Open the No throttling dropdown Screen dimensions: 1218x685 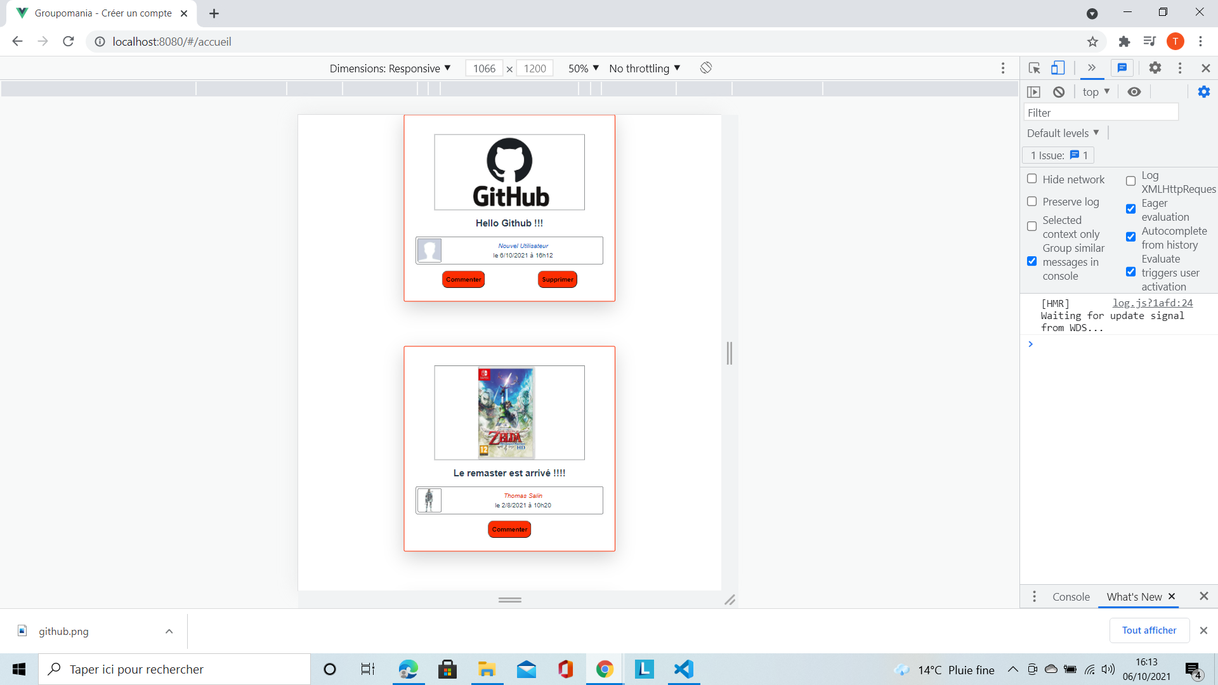pyautogui.click(x=644, y=68)
